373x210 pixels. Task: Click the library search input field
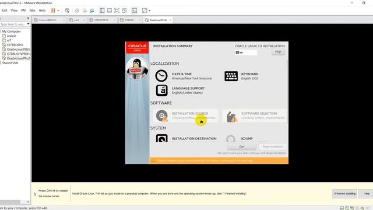point(13,24)
